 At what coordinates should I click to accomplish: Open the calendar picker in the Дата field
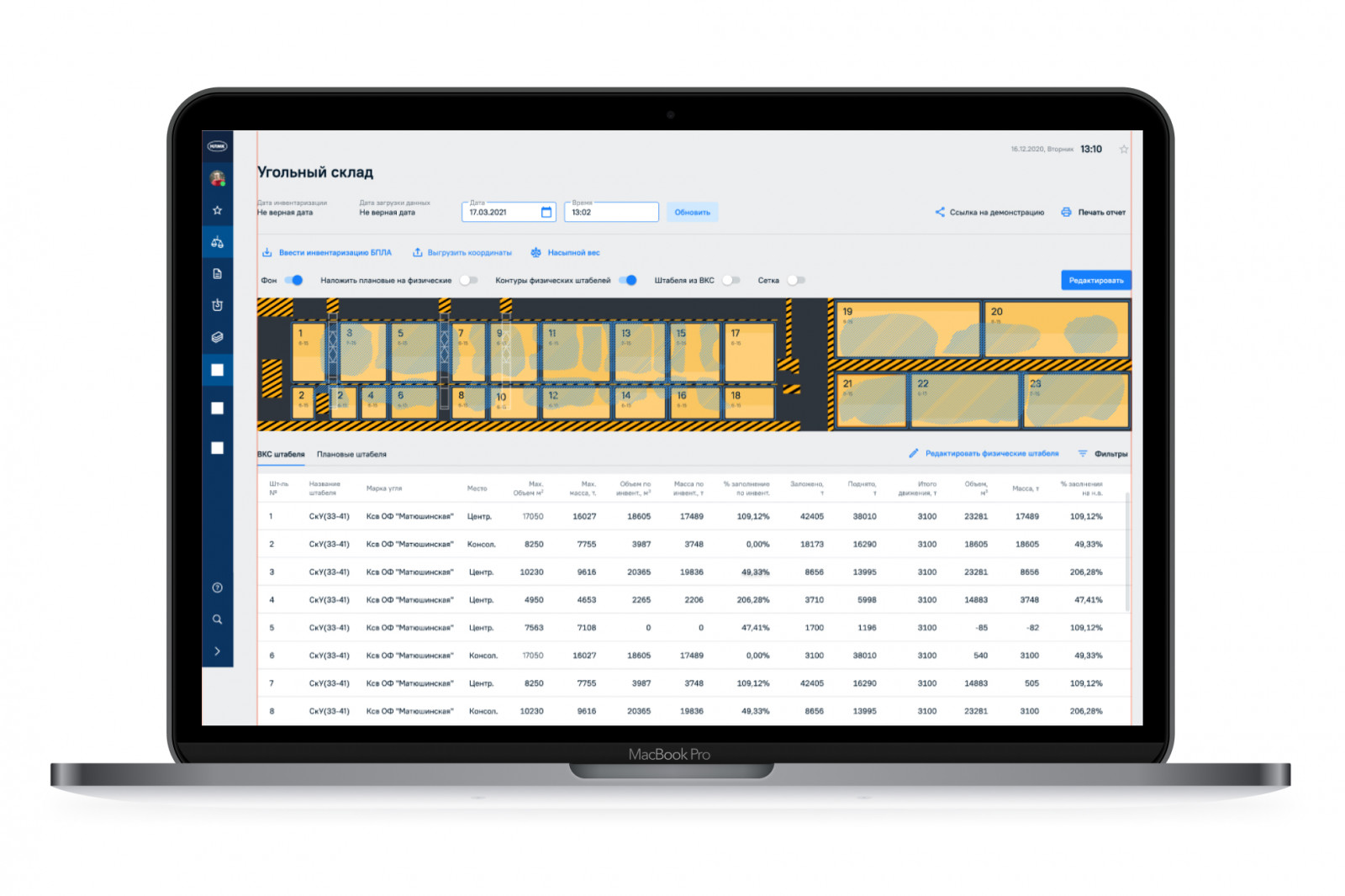click(546, 212)
